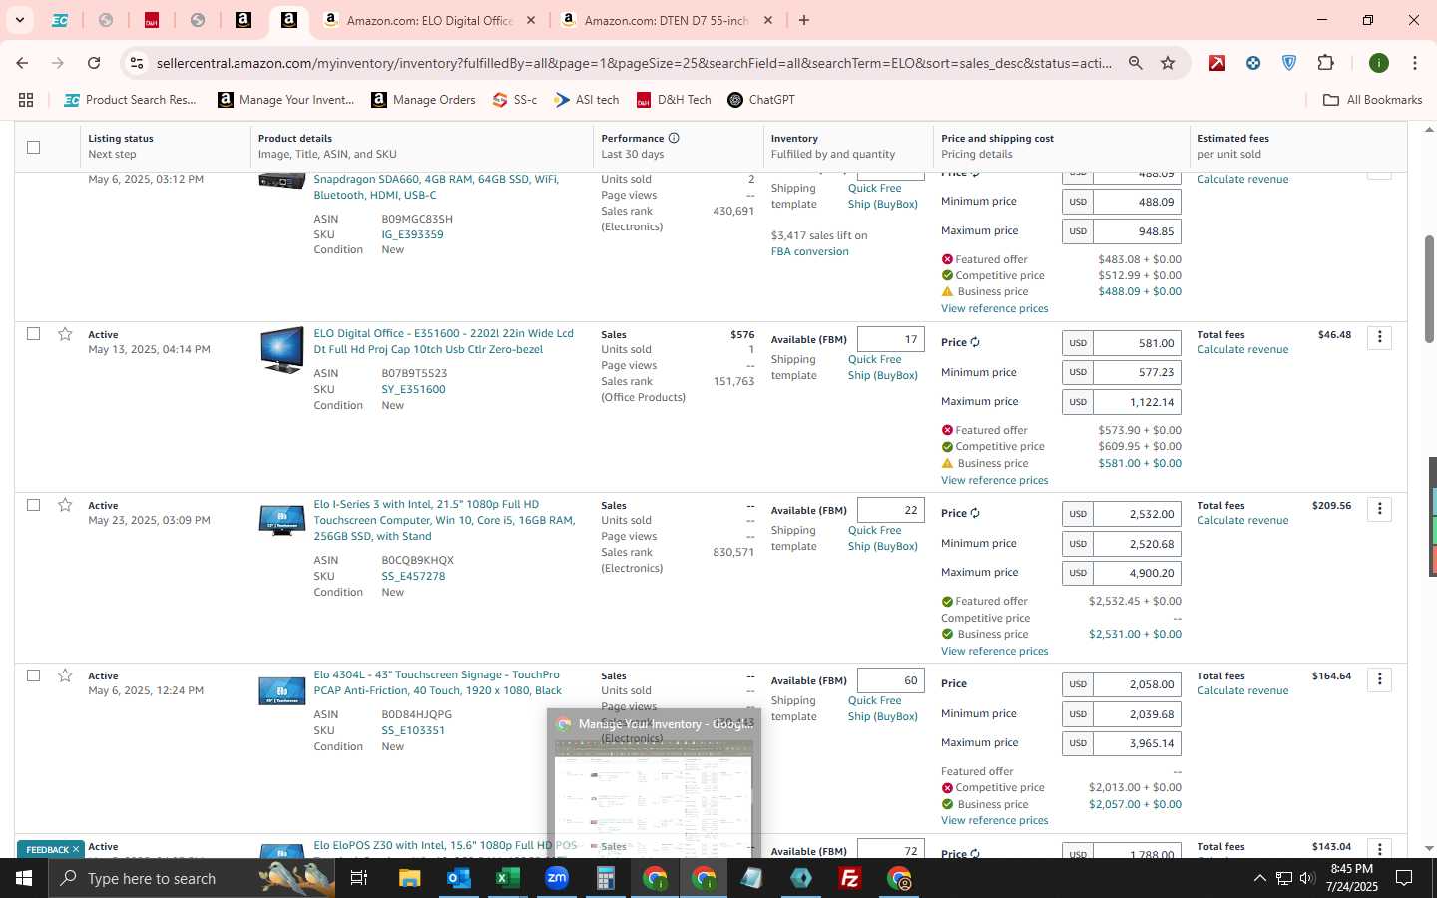Open the tab search dropdown arrow

point(19,20)
